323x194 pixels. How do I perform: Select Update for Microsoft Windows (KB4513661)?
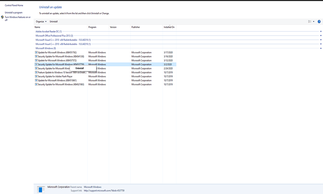57,81
